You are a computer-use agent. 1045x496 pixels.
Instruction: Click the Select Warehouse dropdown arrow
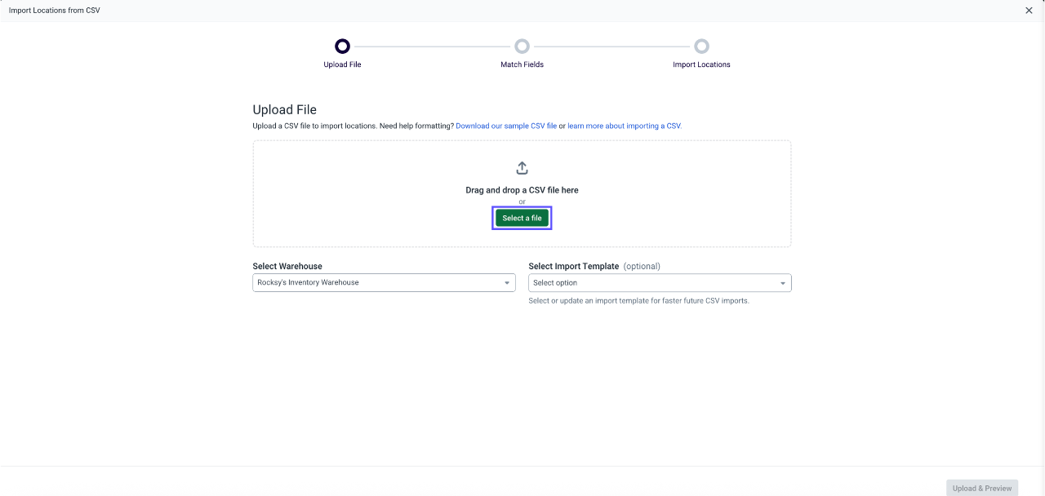[x=506, y=283]
